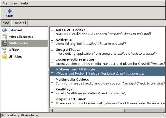Screen dimensions: 166x118
Task: Click the window resize grip corner
Action: (164, 116)
